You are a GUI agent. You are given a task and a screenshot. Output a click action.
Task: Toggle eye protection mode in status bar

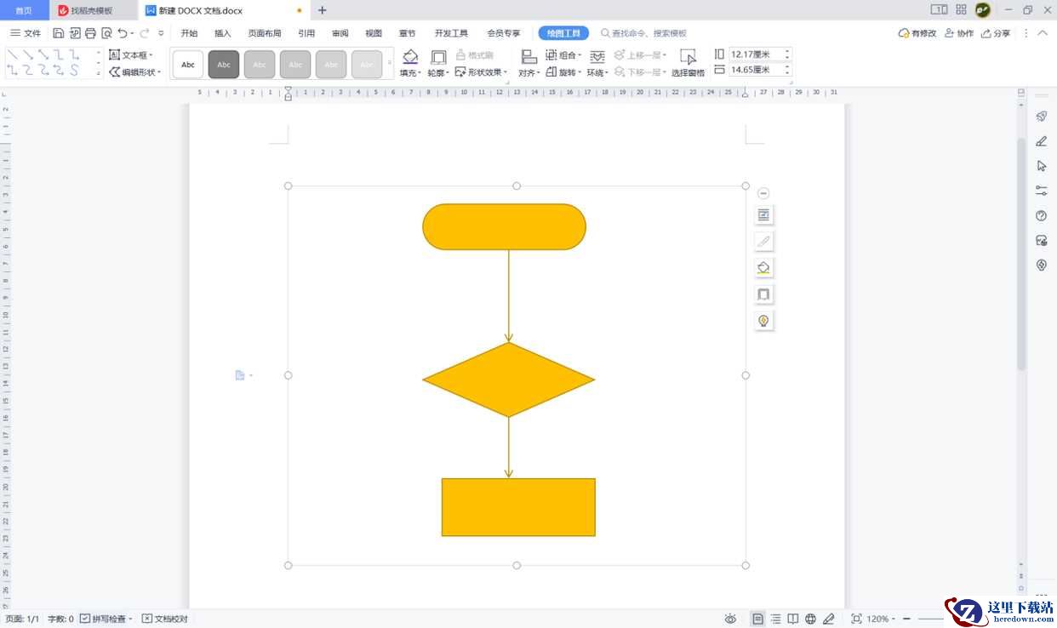click(730, 619)
